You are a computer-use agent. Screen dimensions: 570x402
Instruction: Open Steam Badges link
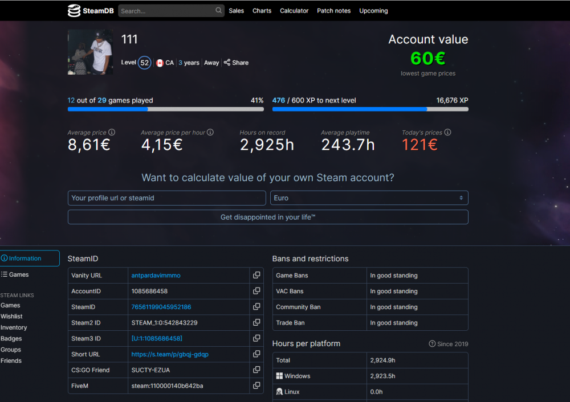[11, 338]
